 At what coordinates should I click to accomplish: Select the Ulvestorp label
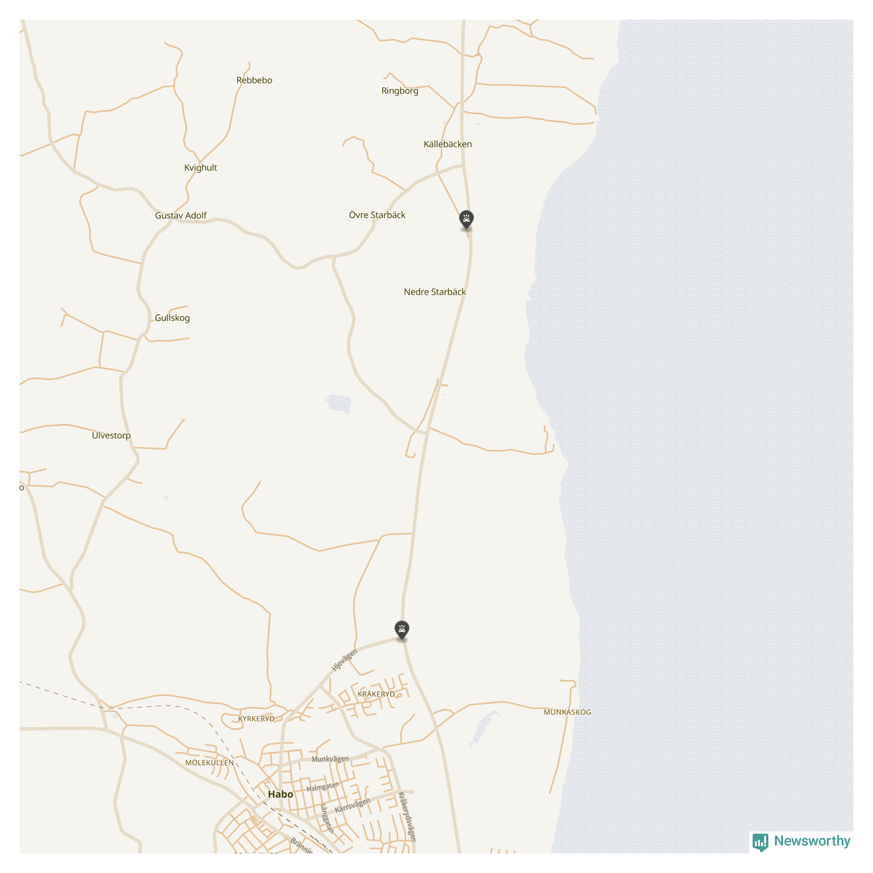[x=111, y=436]
